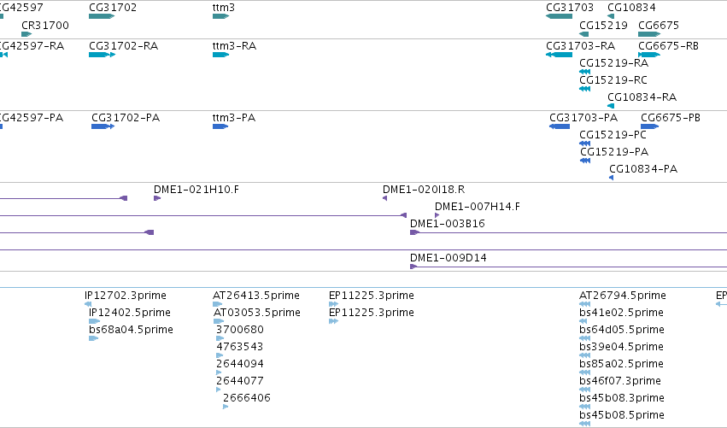This screenshot has height=428, width=727.
Task: Click the CG42597-PA protein label
Action: point(31,118)
